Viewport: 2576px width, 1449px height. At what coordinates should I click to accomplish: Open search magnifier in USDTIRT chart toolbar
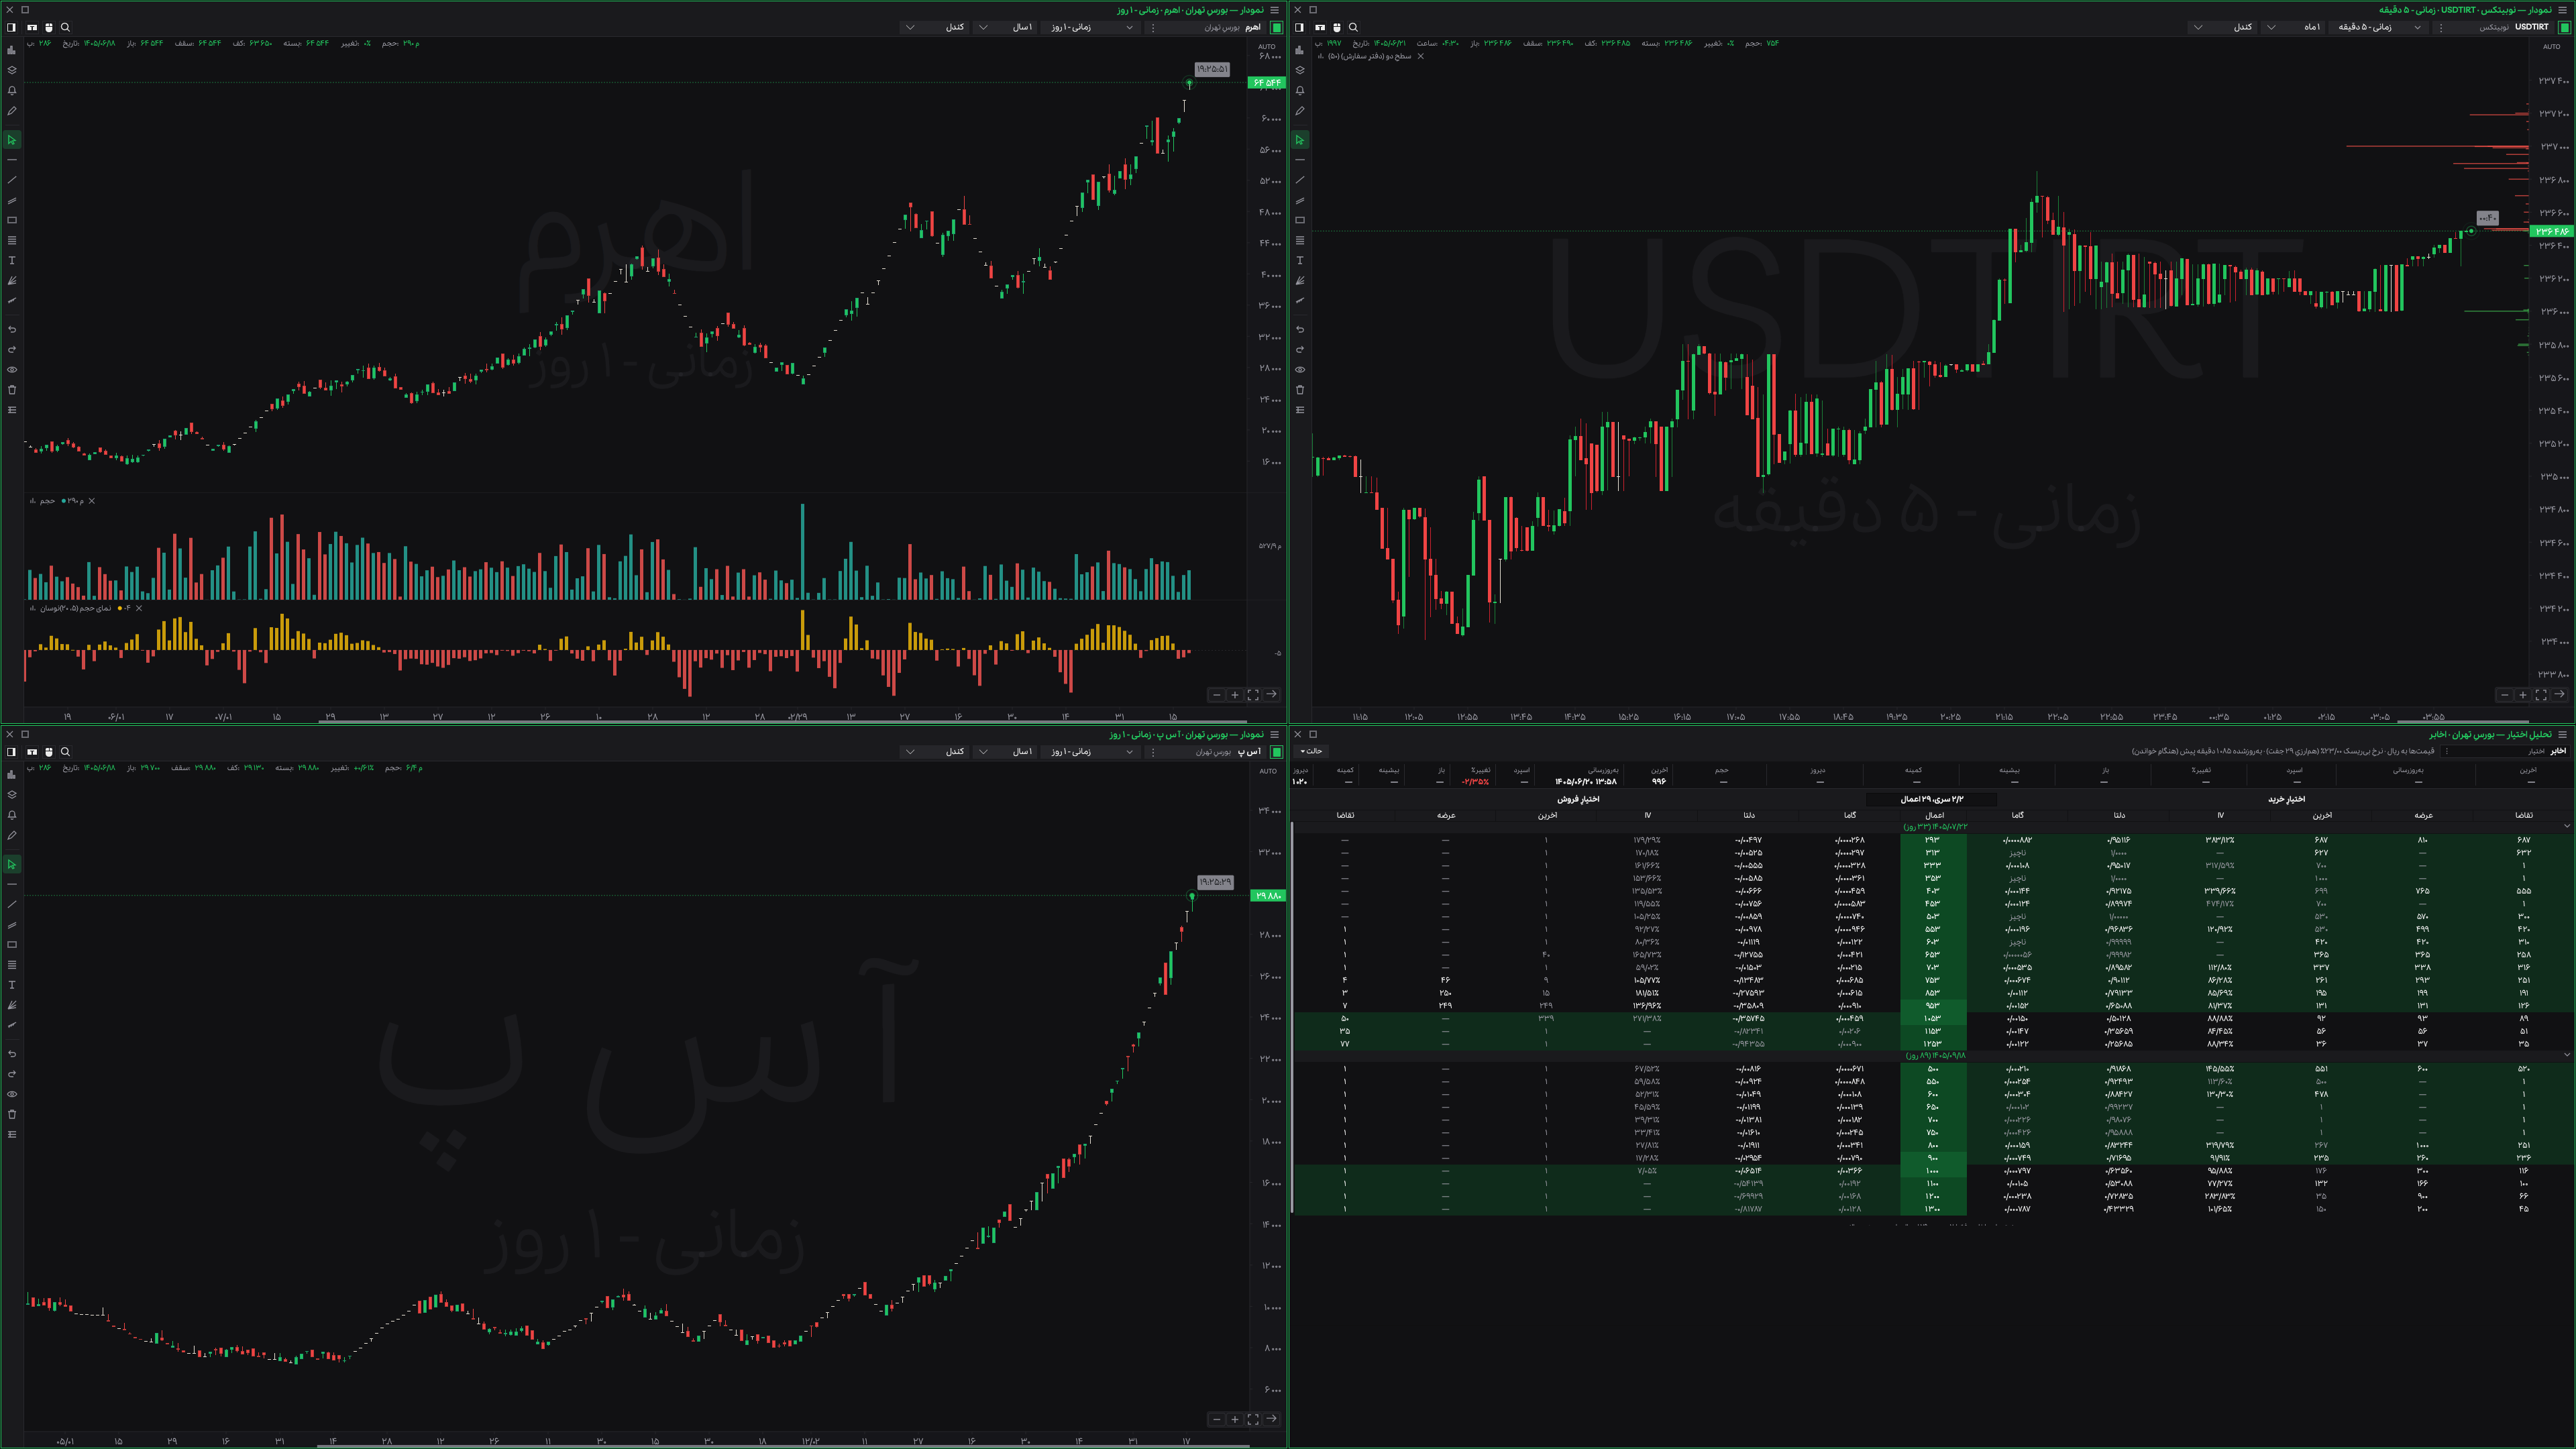point(1353,27)
